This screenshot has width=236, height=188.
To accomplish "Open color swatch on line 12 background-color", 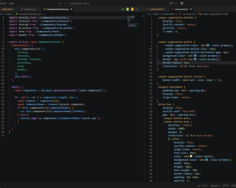I will 195,56.
